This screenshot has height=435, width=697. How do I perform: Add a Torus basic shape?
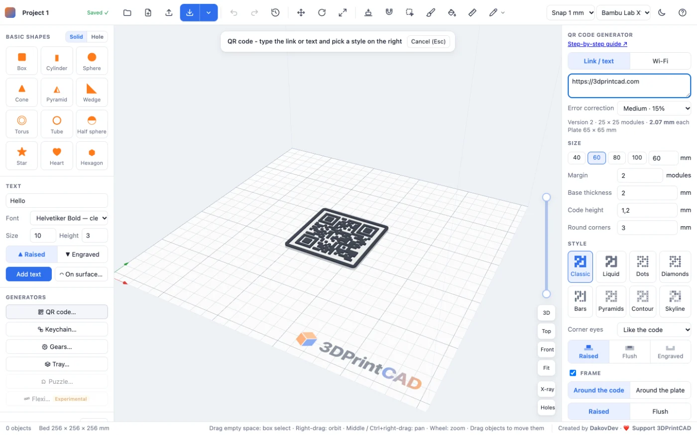pyautogui.click(x=22, y=124)
